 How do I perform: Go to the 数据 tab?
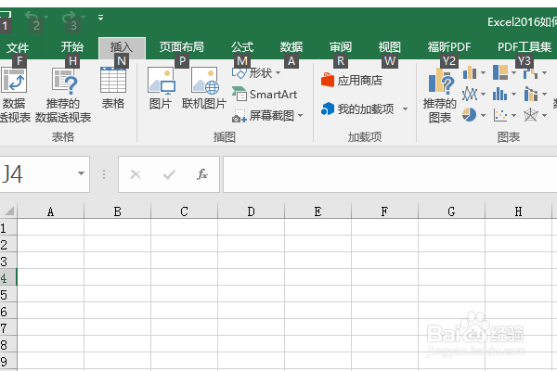(291, 47)
